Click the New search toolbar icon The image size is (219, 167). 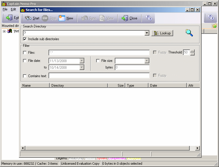point(62,18)
